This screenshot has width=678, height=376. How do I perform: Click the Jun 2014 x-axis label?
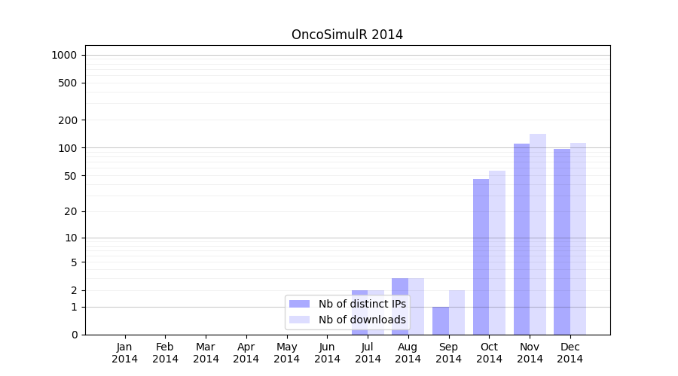(327, 353)
